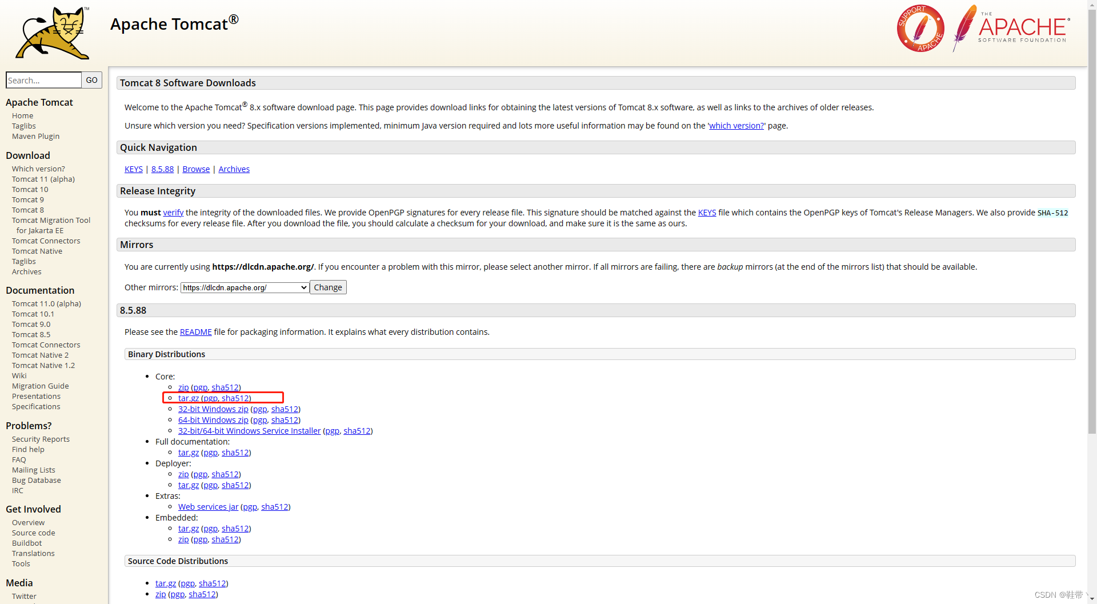The height and width of the screenshot is (604, 1097).
Task: Download Core tar.gz distribution
Action: pyautogui.click(x=189, y=398)
